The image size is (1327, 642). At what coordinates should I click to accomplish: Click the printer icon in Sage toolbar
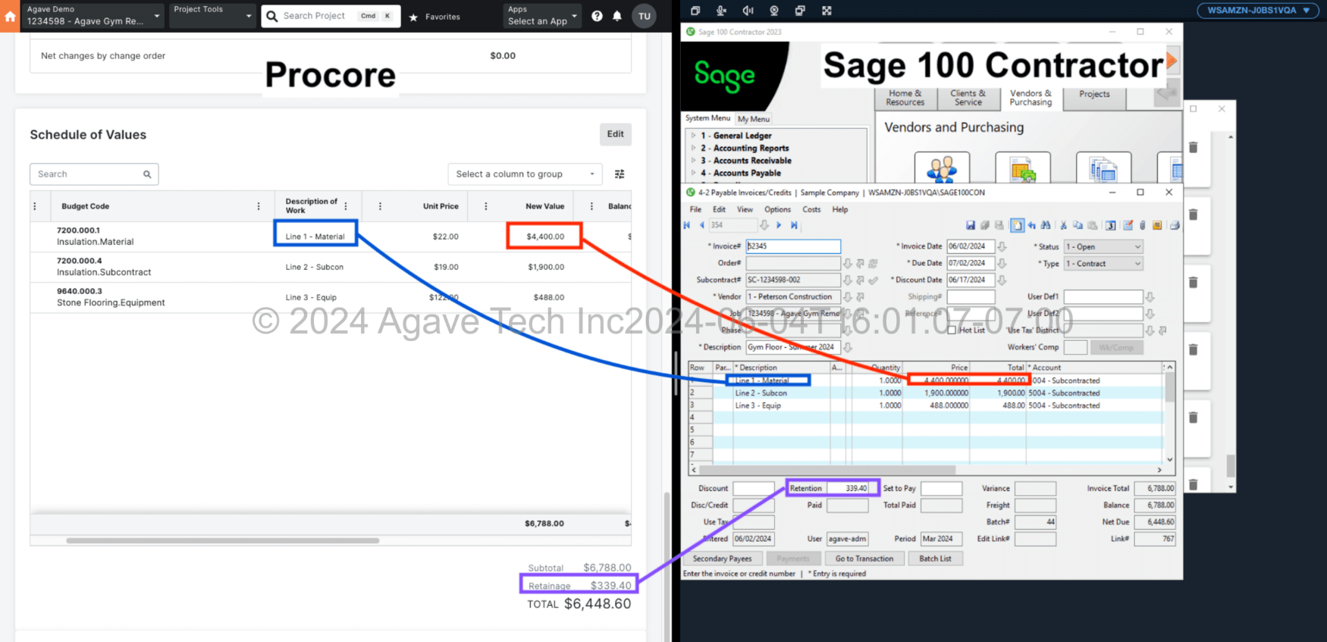pyautogui.click(x=1174, y=225)
